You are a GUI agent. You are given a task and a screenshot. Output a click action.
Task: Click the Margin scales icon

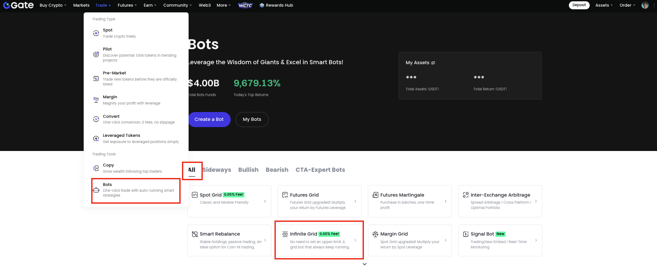96,100
